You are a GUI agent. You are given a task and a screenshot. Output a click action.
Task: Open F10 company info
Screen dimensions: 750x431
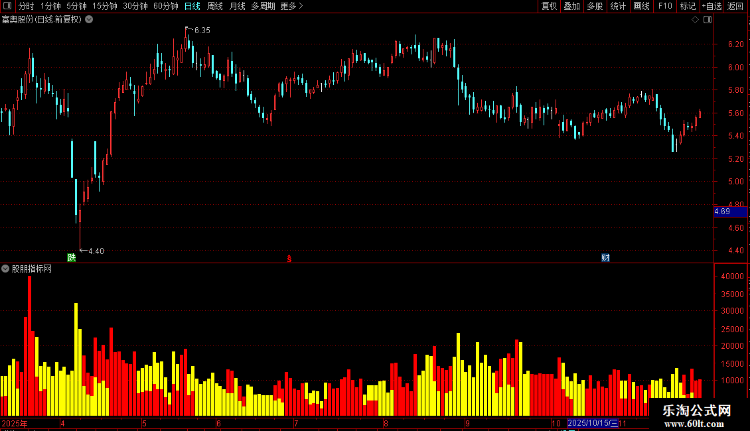[x=665, y=6]
